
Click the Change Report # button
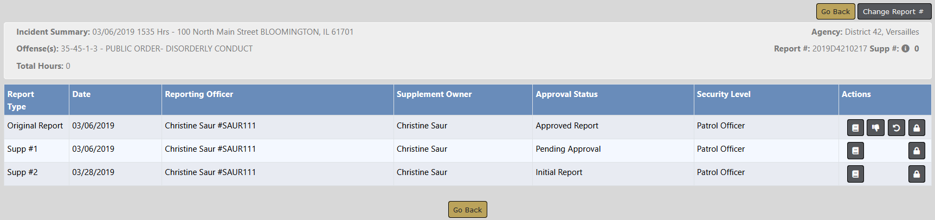tap(893, 11)
